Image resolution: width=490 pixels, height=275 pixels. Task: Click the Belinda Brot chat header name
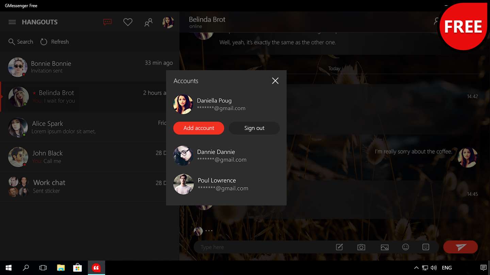click(x=207, y=20)
